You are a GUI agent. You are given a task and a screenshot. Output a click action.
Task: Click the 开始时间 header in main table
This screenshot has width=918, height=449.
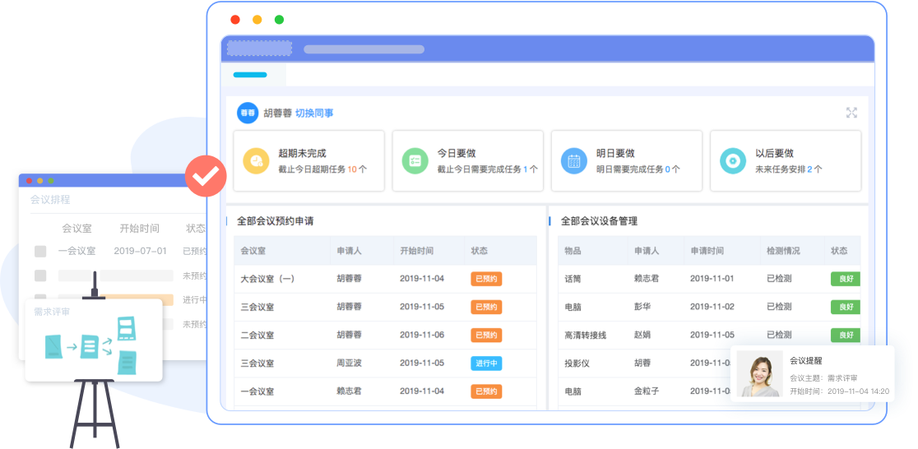417,251
